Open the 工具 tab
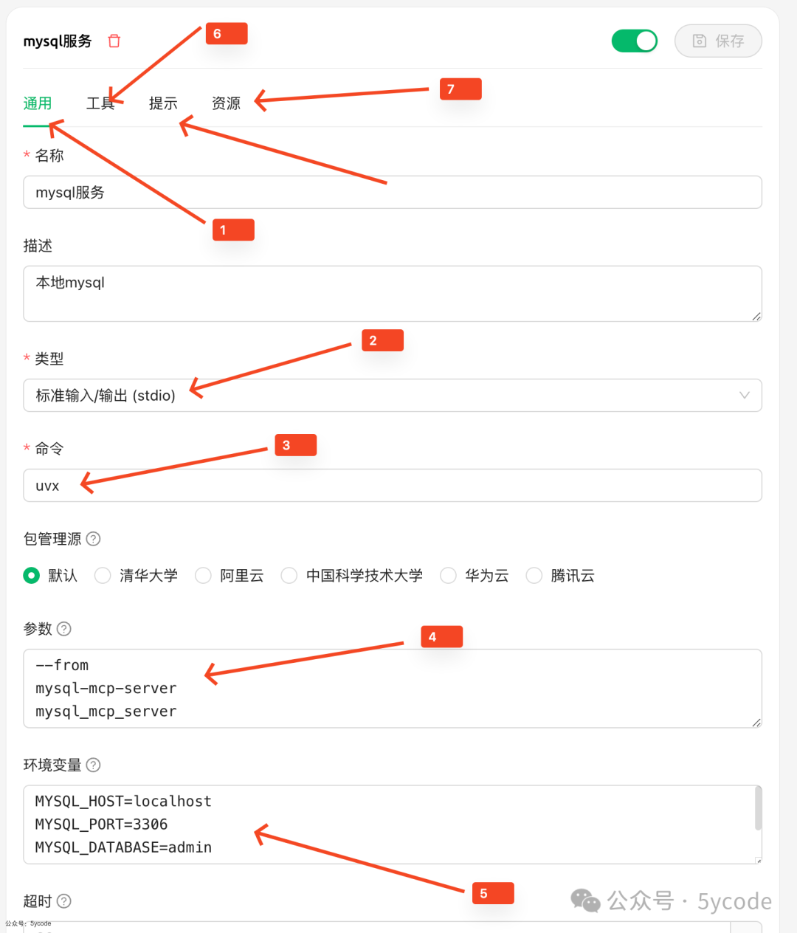The width and height of the screenshot is (797, 933). [x=100, y=103]
